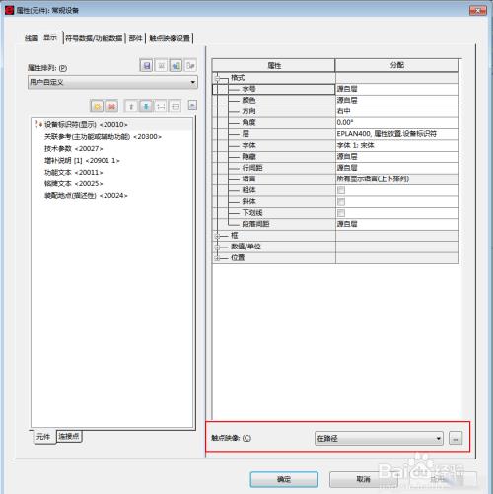Move the property down with the cyan arrow icon
This screenshot has width=493, height=494.
click(x=146, y=106)
